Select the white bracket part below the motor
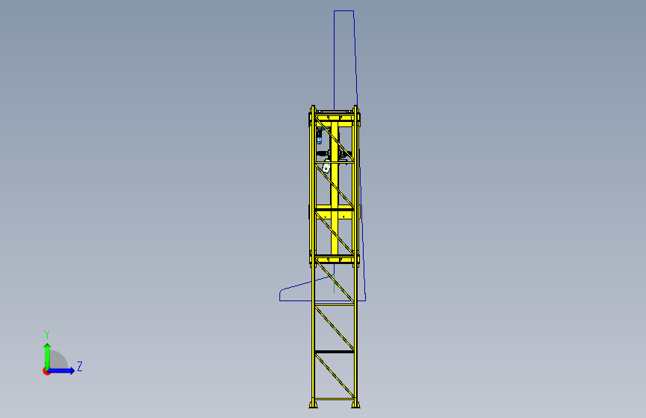 coord(326,168)
